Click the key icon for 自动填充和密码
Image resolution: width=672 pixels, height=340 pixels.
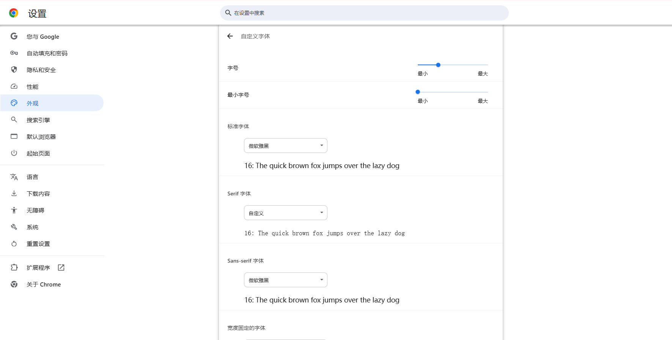[14, 53]
